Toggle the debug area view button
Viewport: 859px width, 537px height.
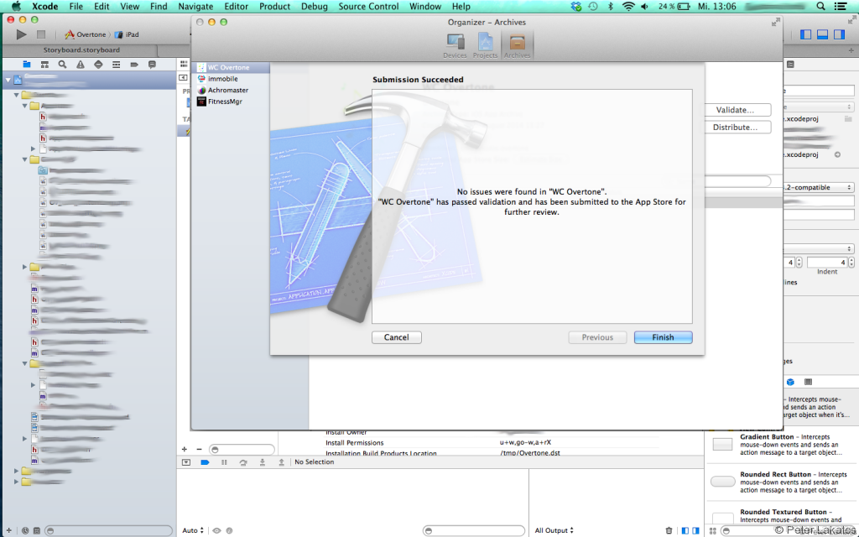(822, 34)
